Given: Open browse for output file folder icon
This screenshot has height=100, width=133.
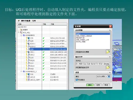Looking at the screenshot, I should click(108, 67).
